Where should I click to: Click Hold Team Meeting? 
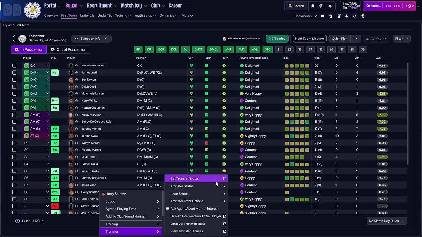pyautogui.click(x=310, y=39)
